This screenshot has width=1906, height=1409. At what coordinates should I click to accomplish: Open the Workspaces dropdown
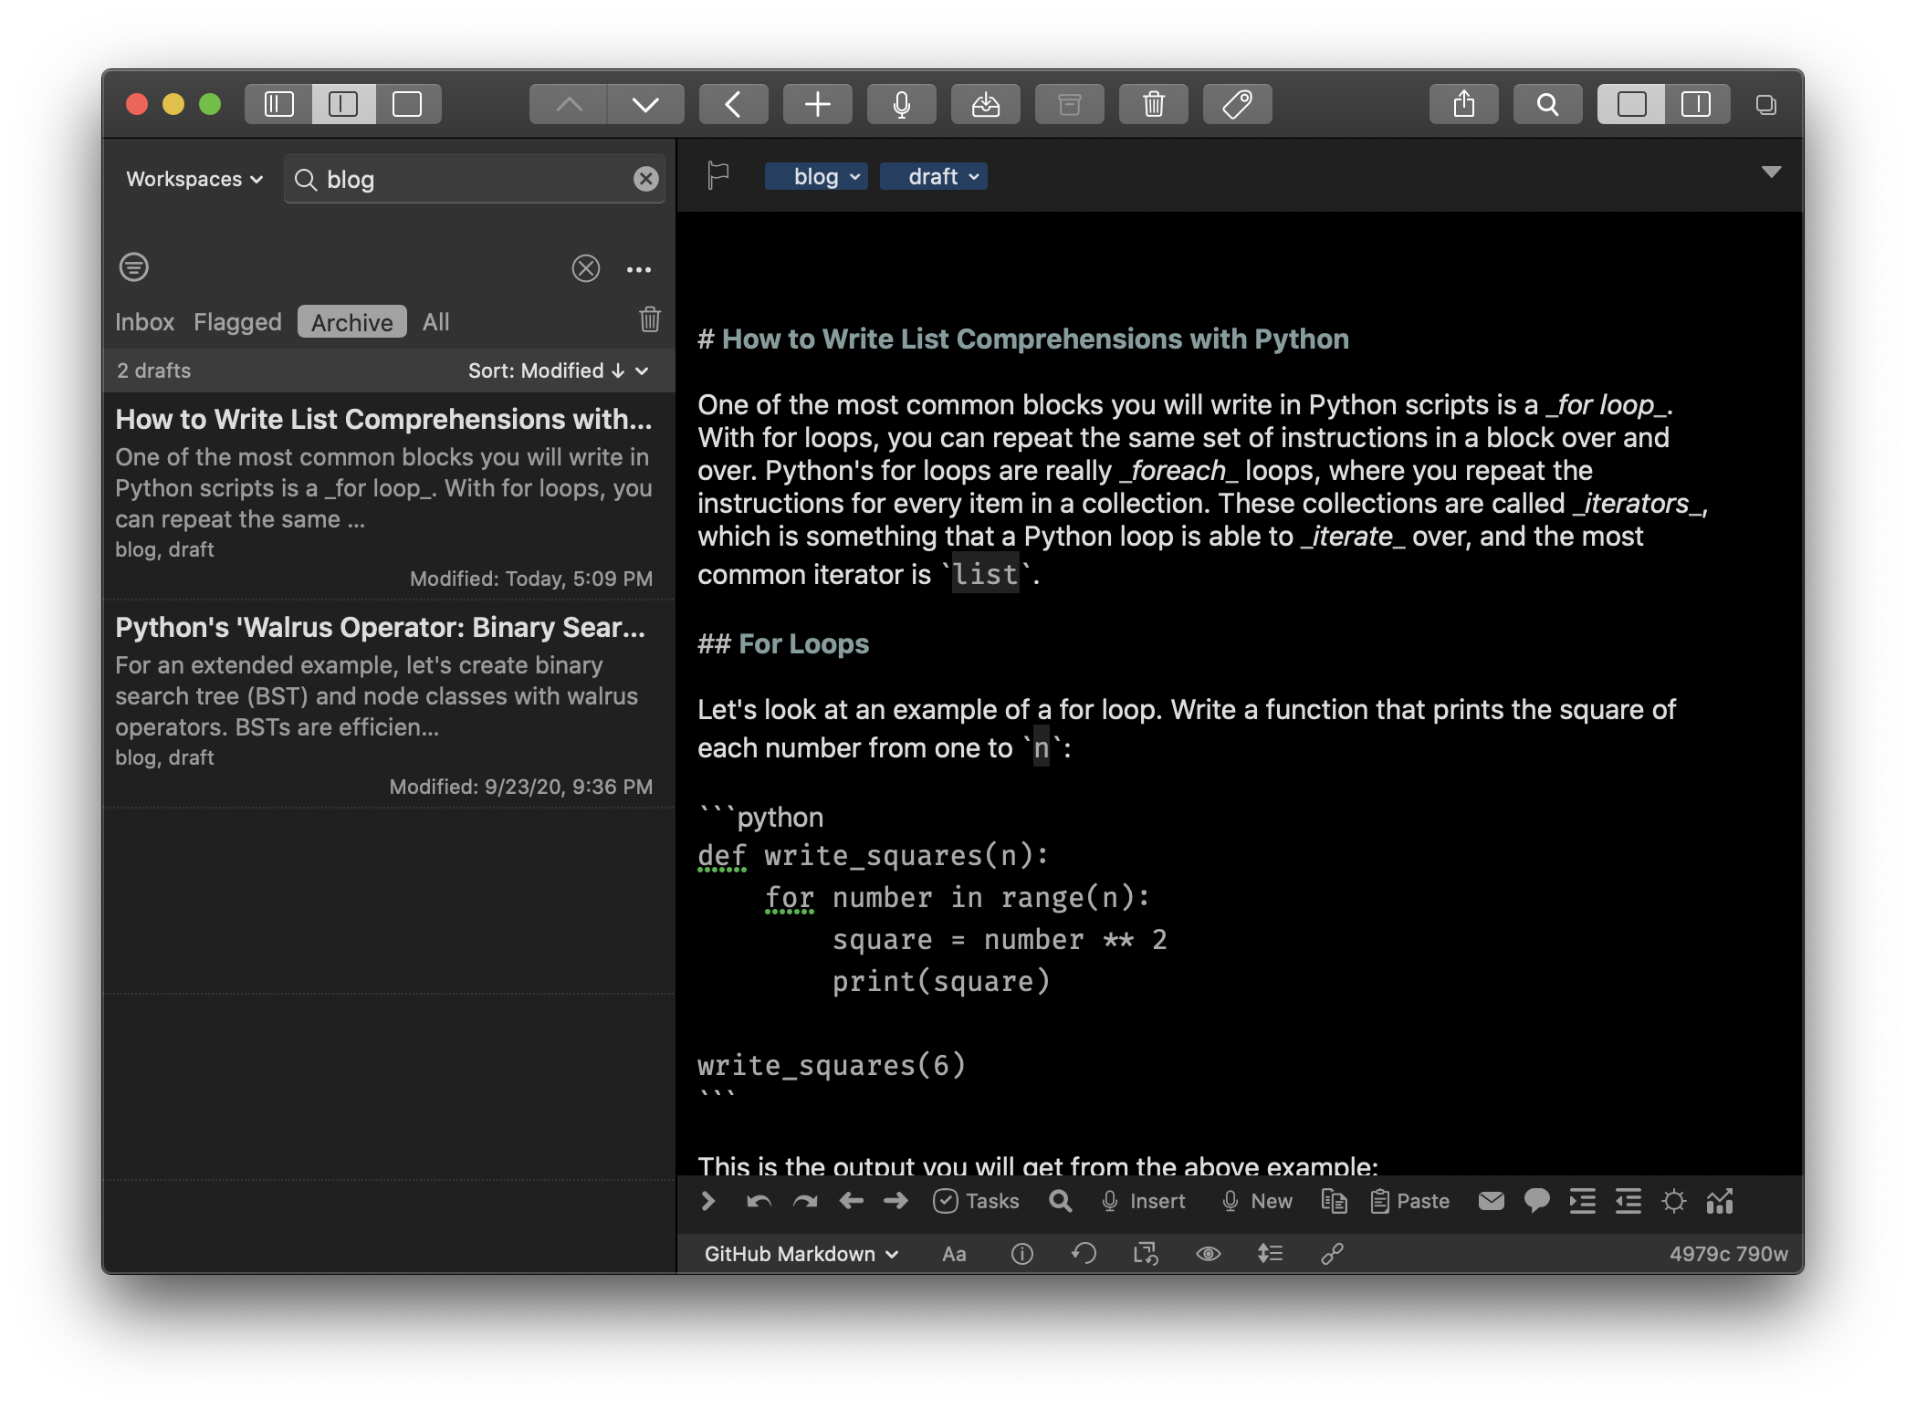pyautogui.click(x=194, y=179)
